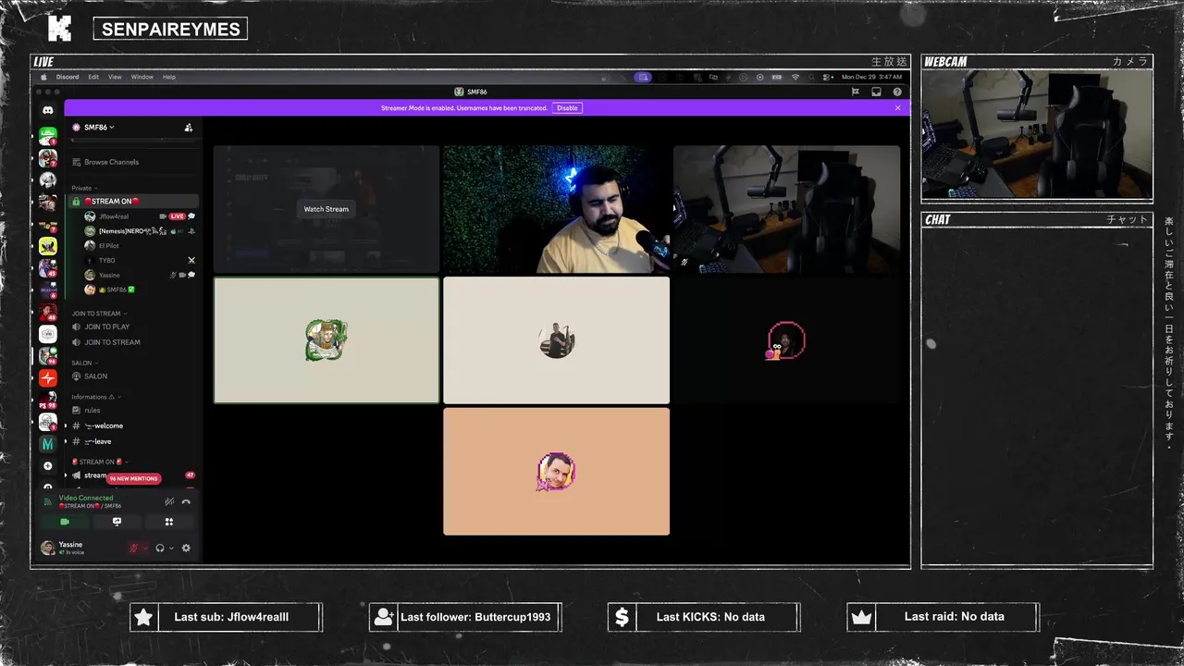Toggle deafen headphones icon

click(x=160, y=548)
